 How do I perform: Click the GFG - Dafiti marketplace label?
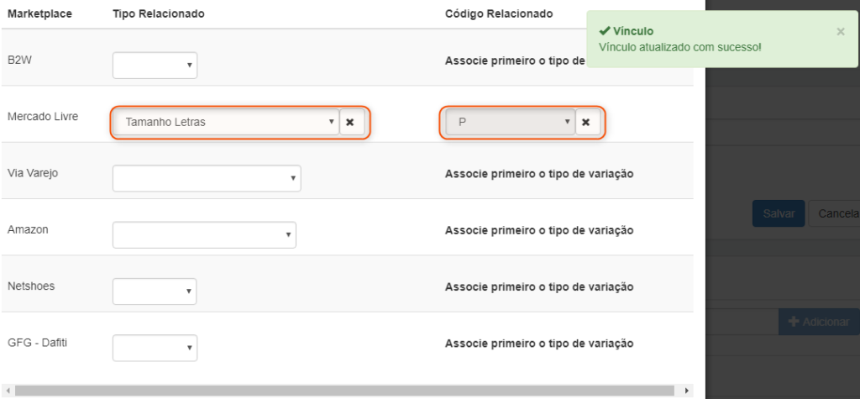38,343
